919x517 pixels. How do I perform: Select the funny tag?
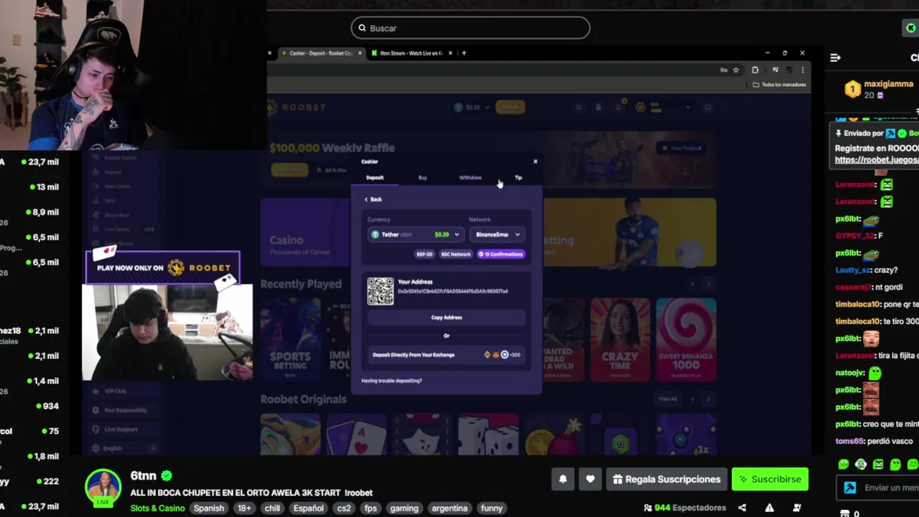click(492, 508)
